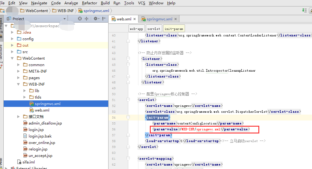Viewport: 312px width, 169px height.
Task: Click the param-value line 56 text
Action: point(201,129)
